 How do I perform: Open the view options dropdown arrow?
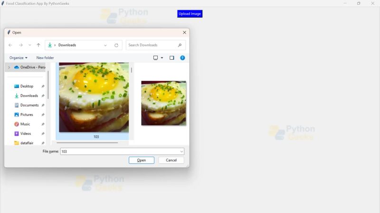[162, 58]
